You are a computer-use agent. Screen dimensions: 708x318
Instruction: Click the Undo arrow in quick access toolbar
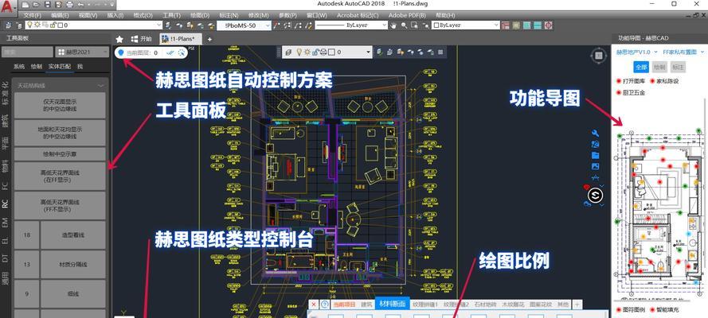point(80,4)
